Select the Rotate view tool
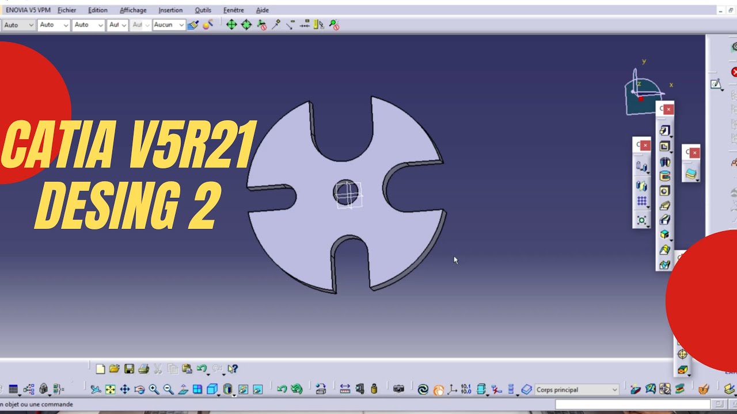Image resolution: width=737 pixels, height=414 pixels. 139,389
